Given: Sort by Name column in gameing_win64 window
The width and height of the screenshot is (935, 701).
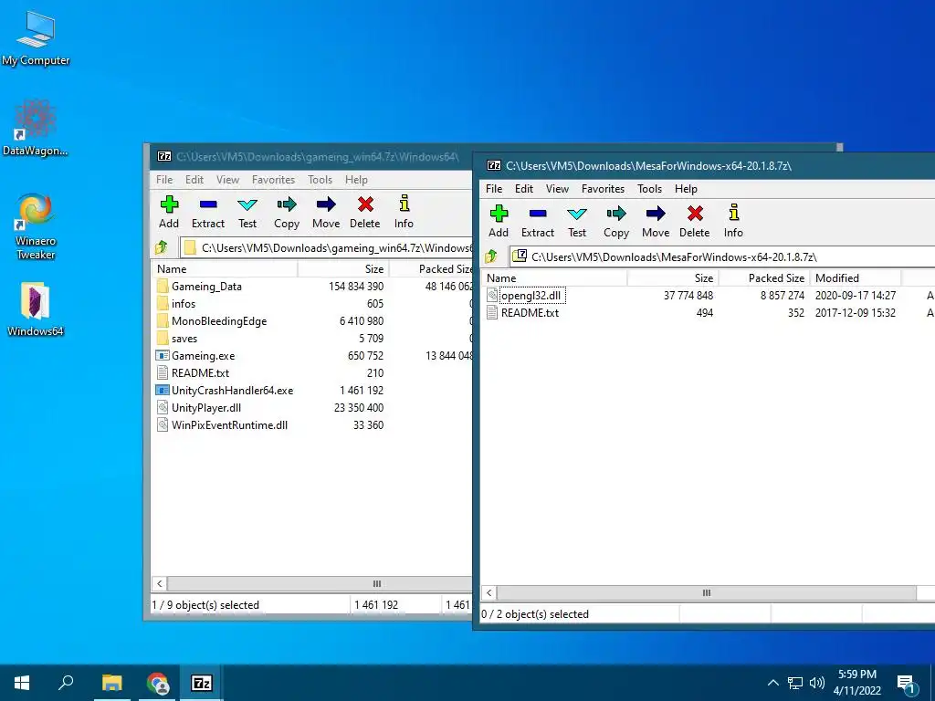Looking at the screenshot, I should point(225,269).
